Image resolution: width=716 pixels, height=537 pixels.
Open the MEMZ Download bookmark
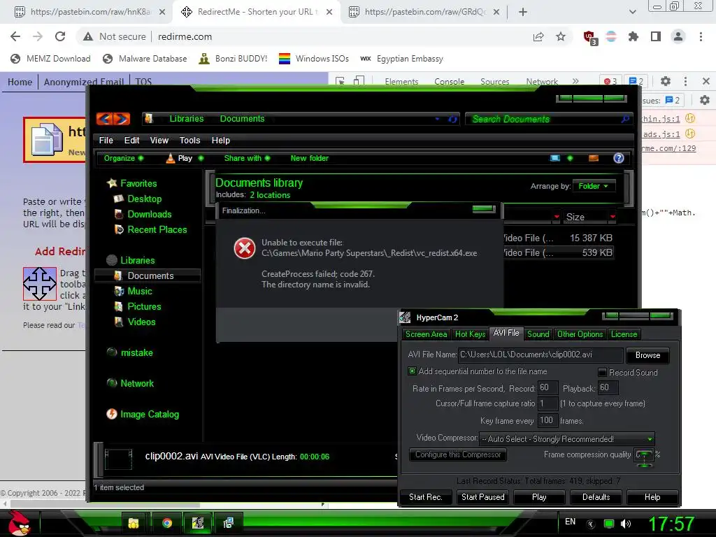click(x=50, y=59)
